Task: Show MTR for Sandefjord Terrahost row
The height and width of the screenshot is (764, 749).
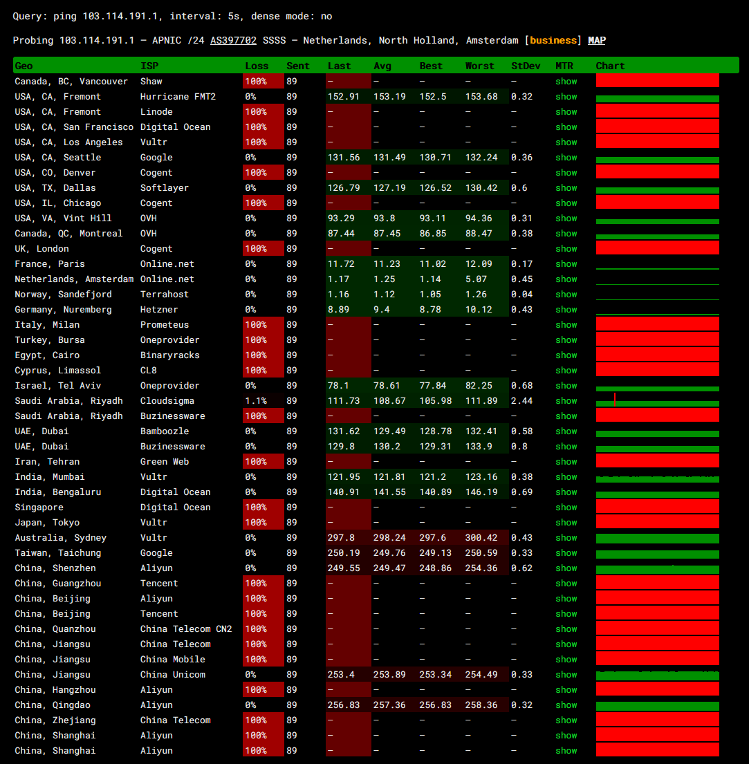Action: pyautogui.click(x=566, y=295)
